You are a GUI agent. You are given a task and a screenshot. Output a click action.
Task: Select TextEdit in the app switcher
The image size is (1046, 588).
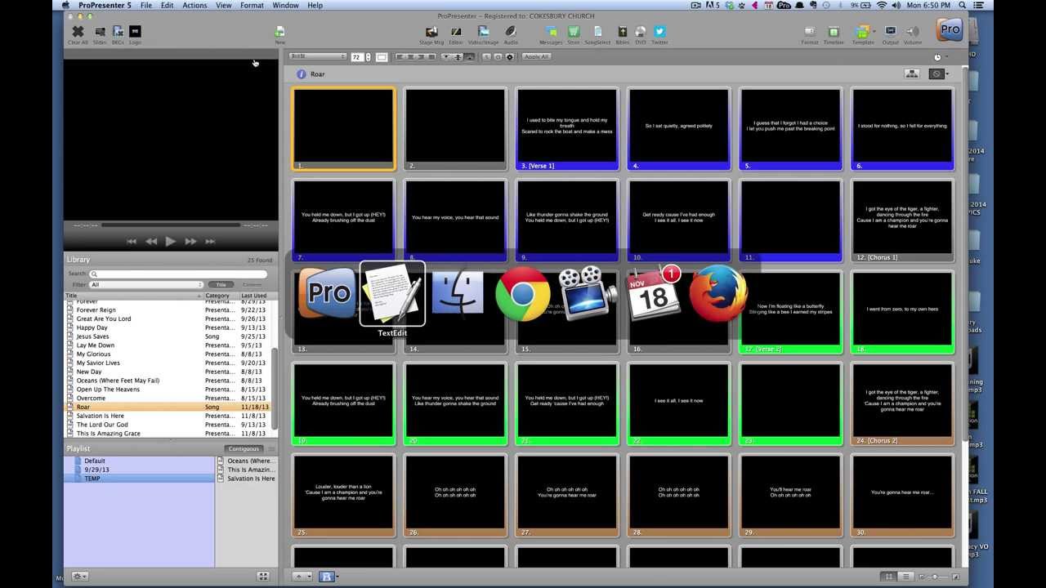[392, 293]
